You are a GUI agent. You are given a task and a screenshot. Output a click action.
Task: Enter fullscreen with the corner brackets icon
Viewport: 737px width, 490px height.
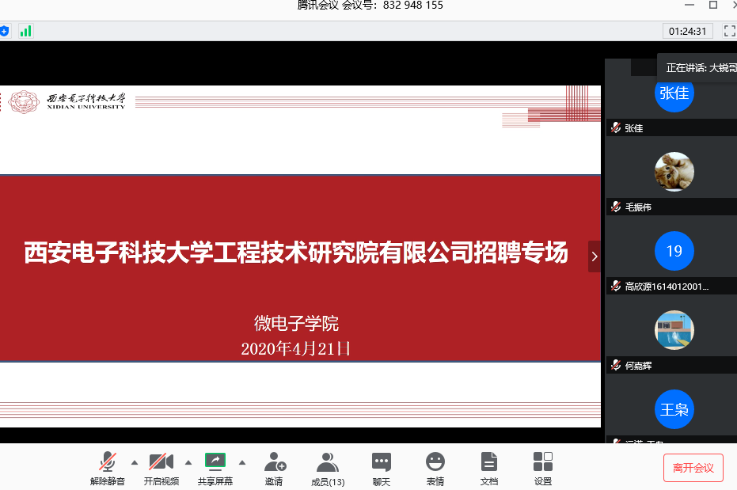[730, 31]
